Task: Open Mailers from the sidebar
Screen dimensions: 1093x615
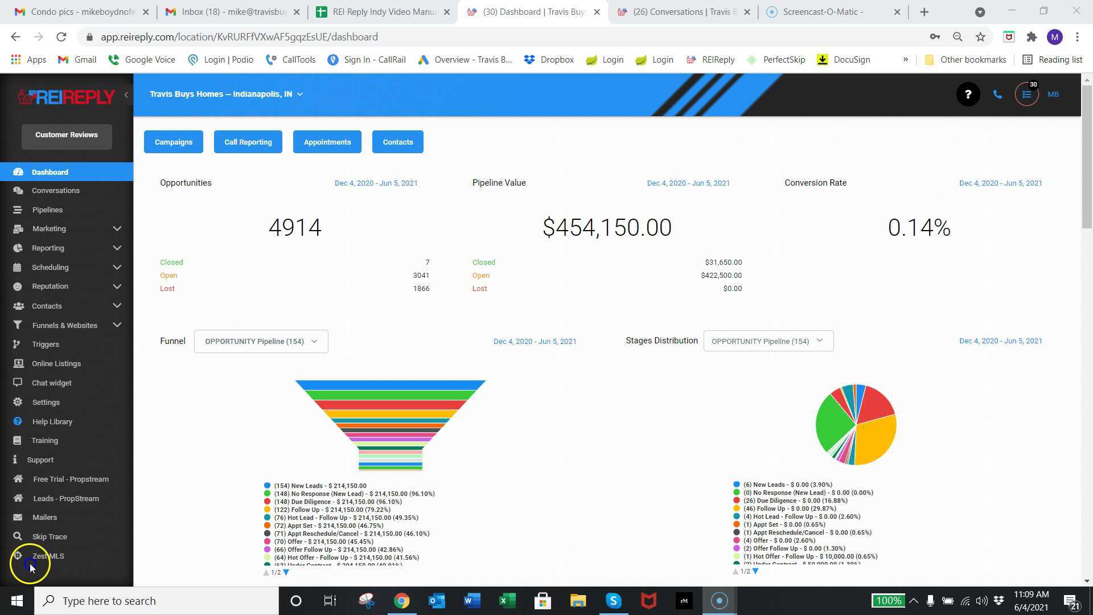Action: (44, 517)
